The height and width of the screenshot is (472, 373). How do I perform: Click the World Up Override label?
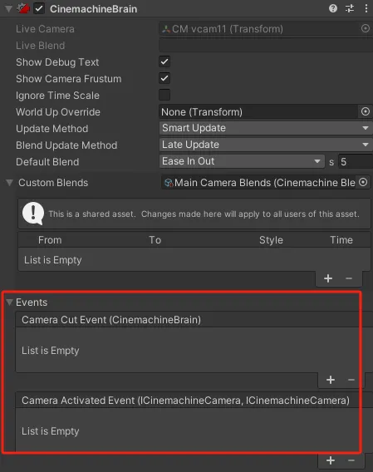[58, 112]
